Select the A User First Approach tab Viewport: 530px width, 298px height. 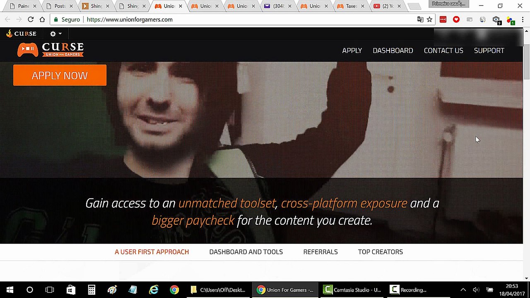(152, 252)
